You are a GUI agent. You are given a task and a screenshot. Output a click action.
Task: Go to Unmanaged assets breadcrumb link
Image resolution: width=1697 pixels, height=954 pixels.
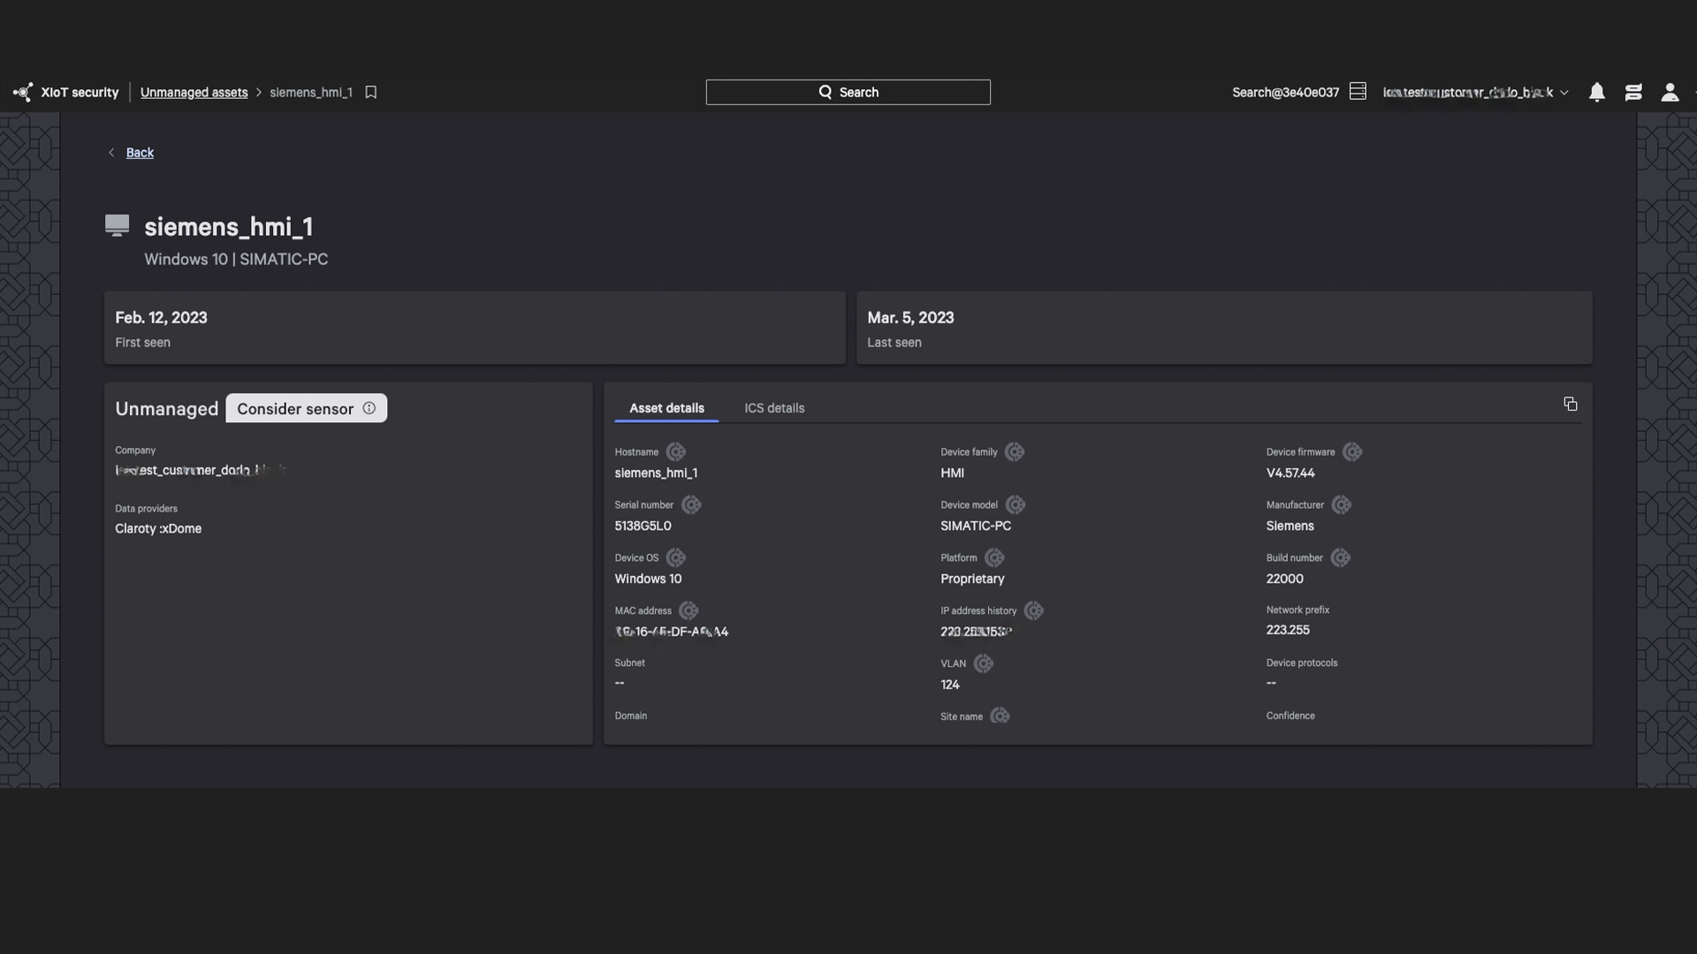(x=194, y=92)
